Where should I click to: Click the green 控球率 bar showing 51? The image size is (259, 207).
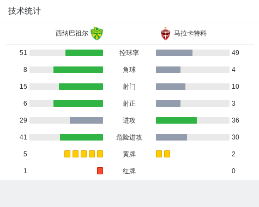(x=84, y=53)
